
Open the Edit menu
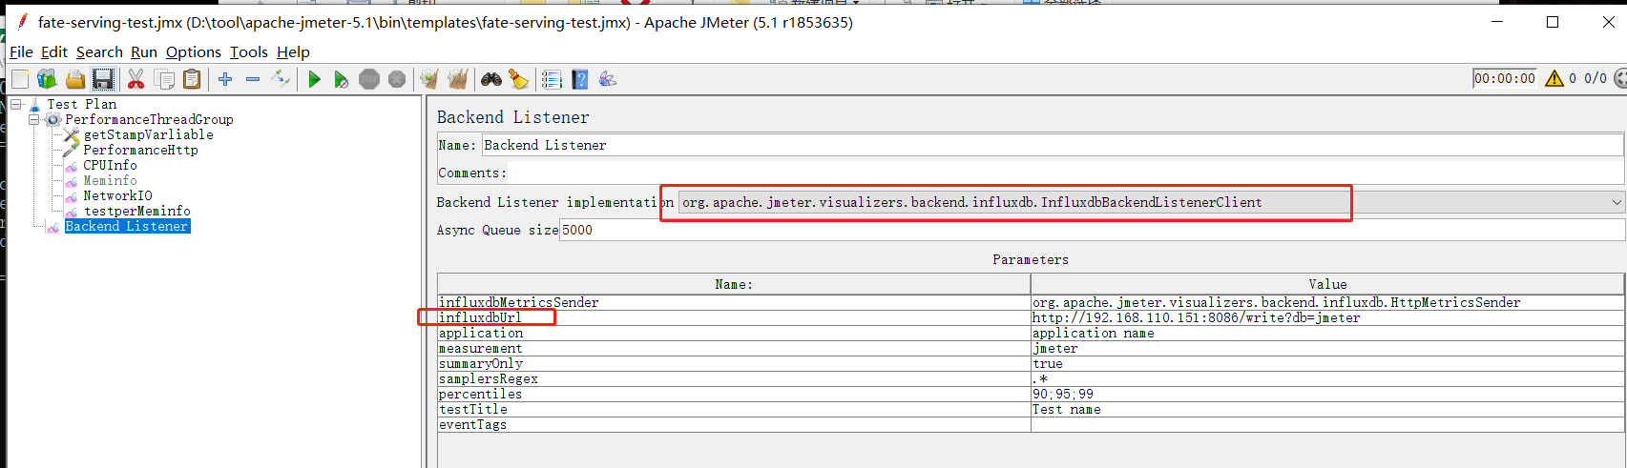[54, 51]
